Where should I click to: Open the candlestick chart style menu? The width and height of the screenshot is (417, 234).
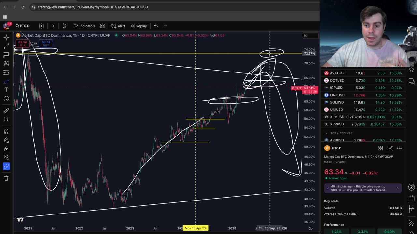pyautogui.click(x=65, y=26)
